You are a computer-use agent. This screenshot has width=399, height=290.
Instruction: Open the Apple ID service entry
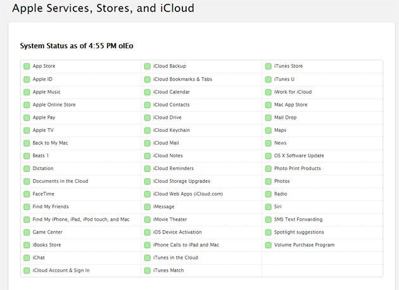(x=42, y=79)
